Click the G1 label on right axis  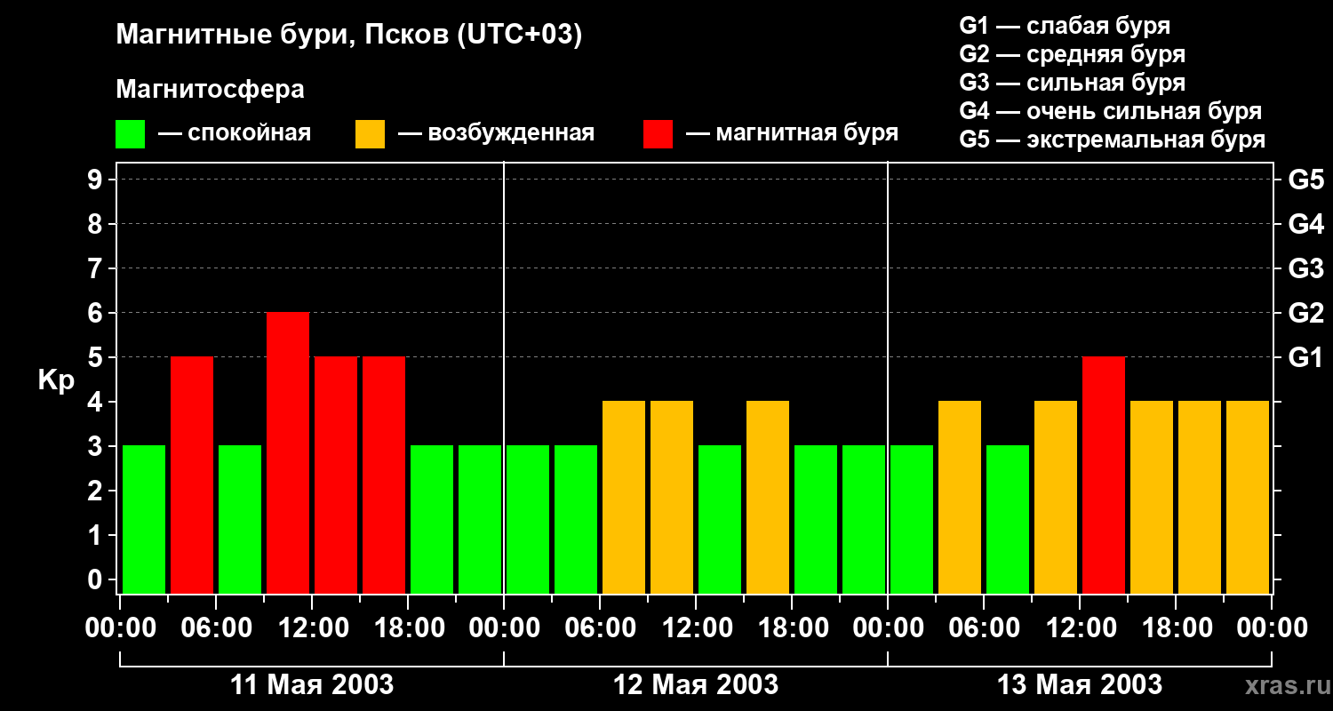pos(1305,358)
